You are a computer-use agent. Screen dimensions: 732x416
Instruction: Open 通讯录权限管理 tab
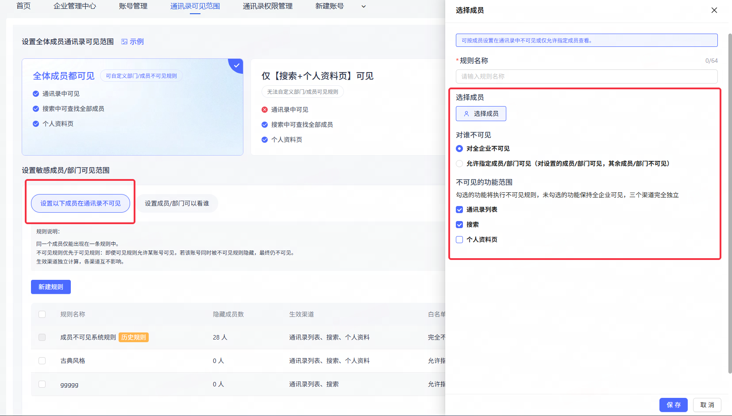tap(268, 6)
